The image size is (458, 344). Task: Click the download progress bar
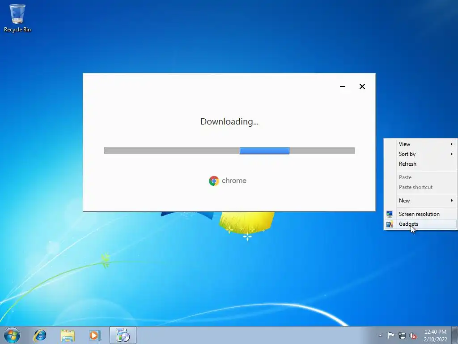point(229,150)
